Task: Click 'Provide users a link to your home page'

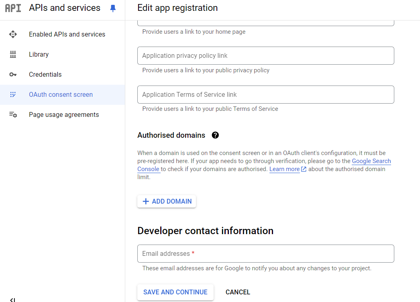Action: pos(194,32)
